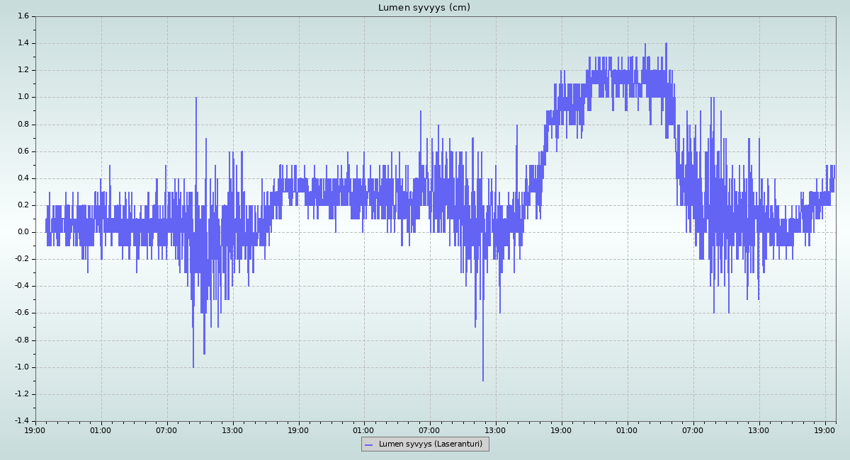Click the blue line swatch in legend
Viewport: 850px width, 460px height.
pyautogui.click(x=368, y=445)
